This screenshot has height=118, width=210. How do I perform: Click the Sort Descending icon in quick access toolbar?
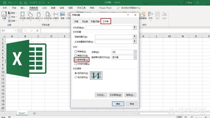pyautogui.click(x=26, y=3)
